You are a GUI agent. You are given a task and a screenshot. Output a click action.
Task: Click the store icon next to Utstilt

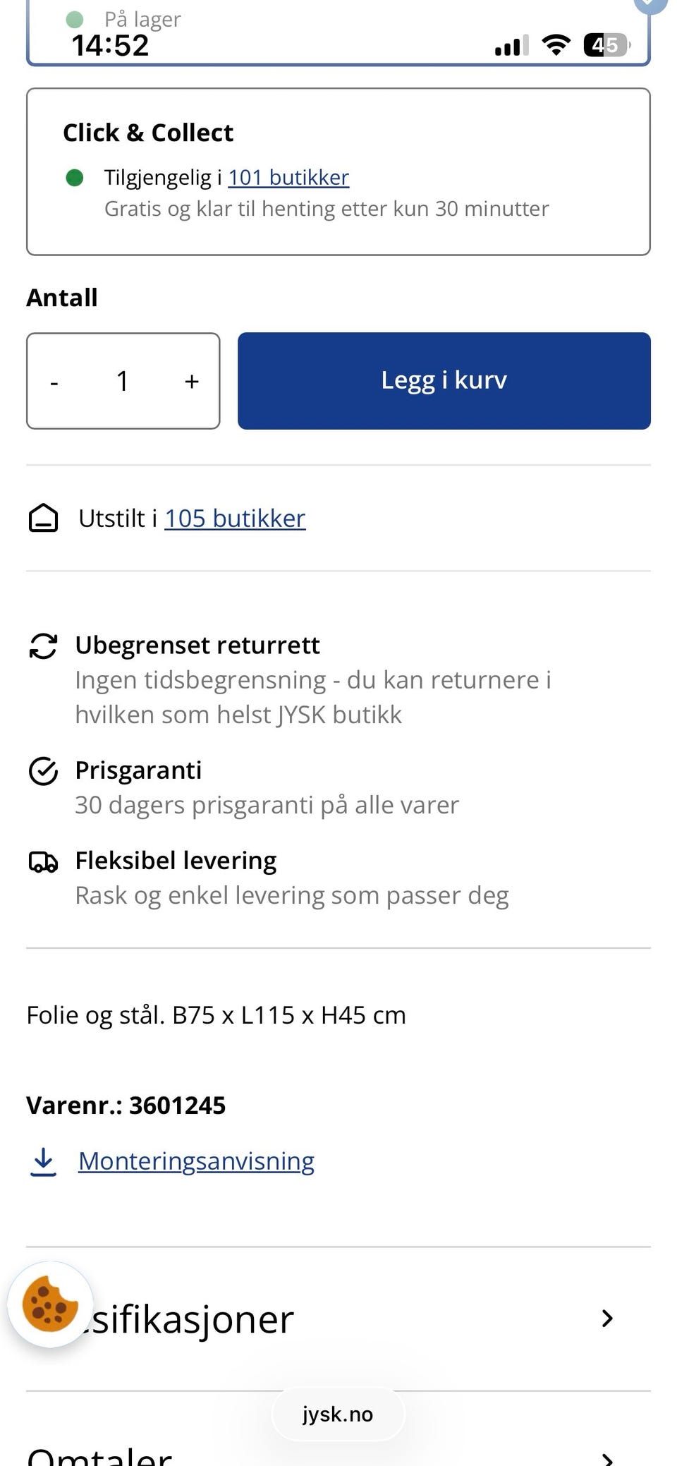(43, 518)
